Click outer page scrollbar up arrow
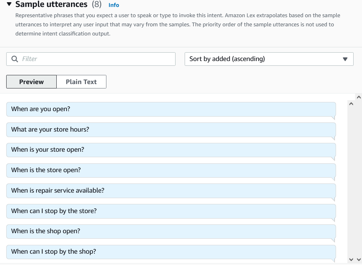This screenshot has width=362, height=265. coord(358,97)
